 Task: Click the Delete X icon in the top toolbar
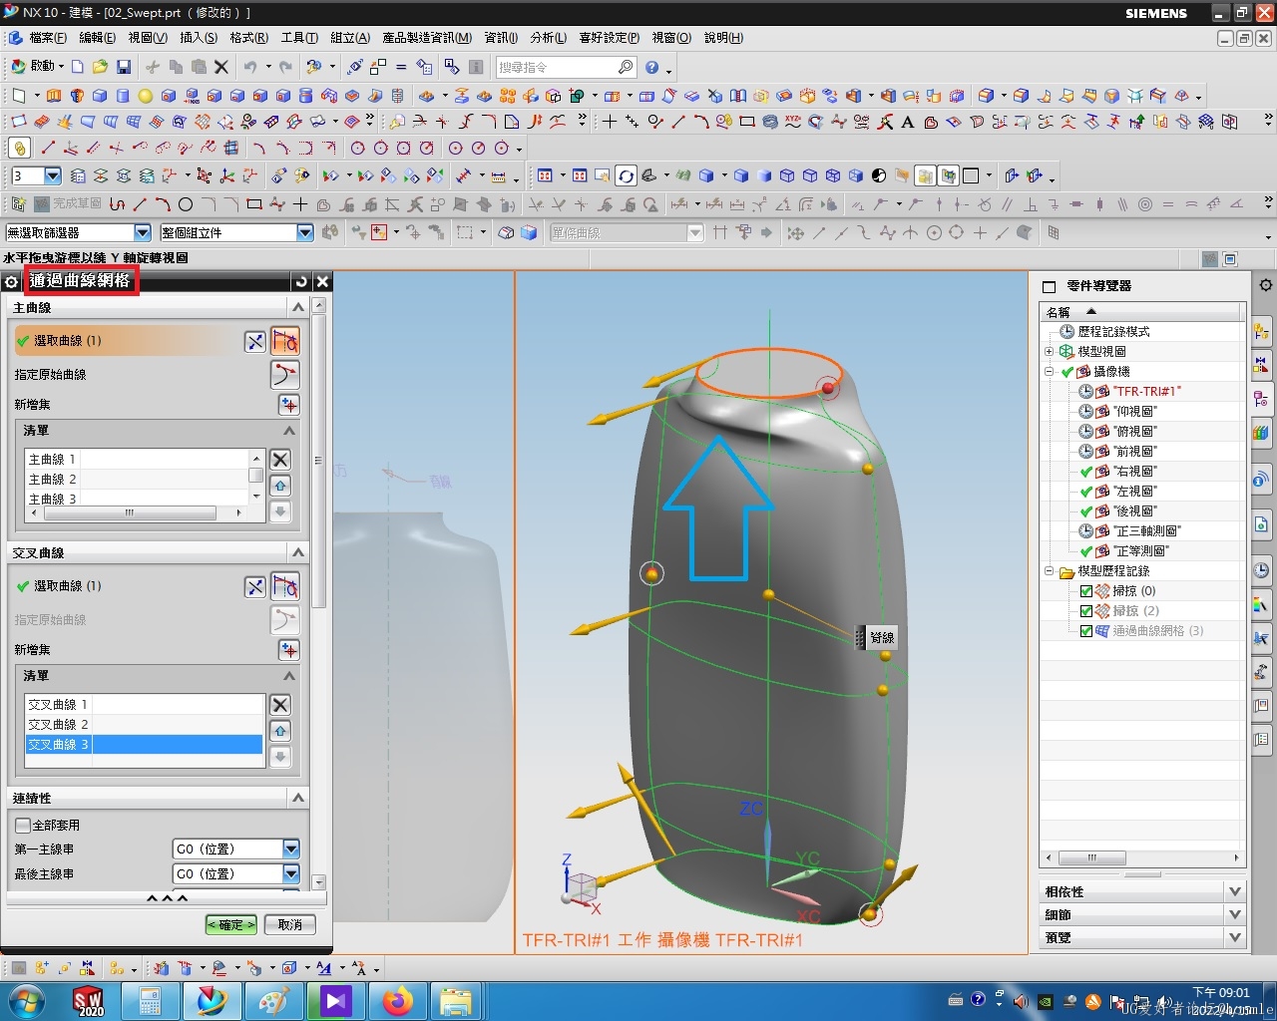point(221,67)
